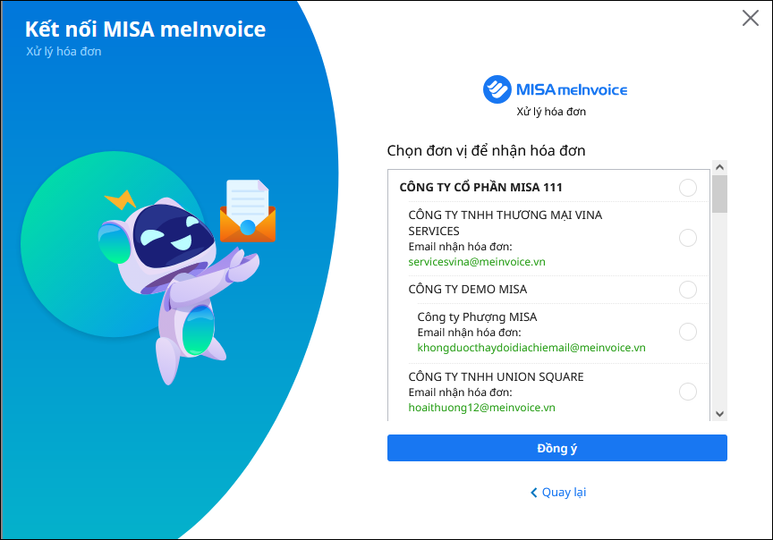
Task: Select the VINA SERVICES company radio button
Action: pos(688,238)
